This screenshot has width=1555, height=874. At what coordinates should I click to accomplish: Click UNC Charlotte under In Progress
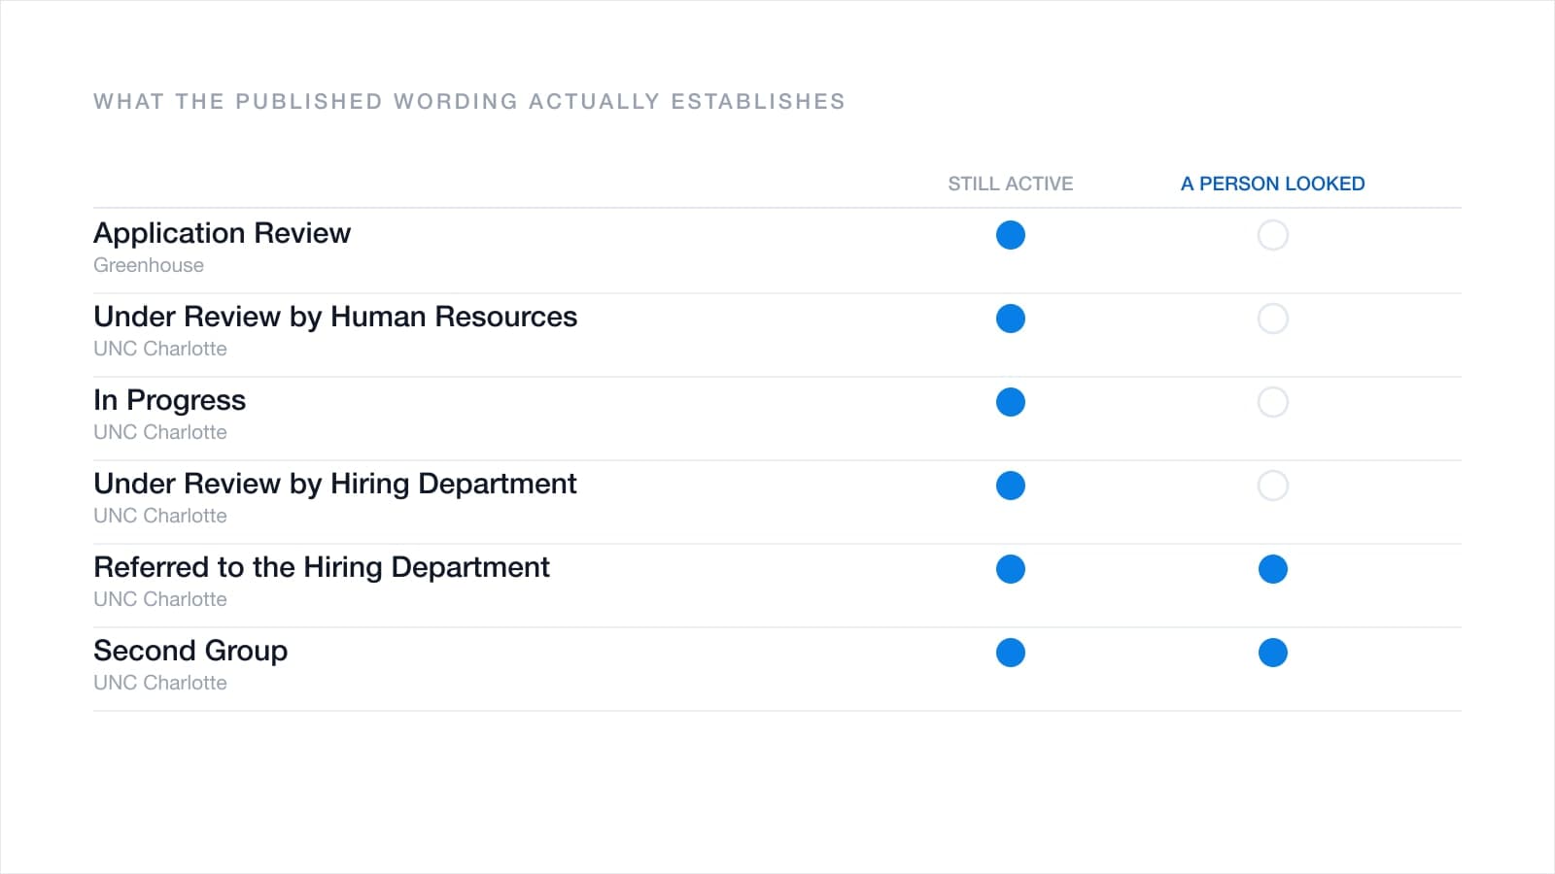coord(160,432)
